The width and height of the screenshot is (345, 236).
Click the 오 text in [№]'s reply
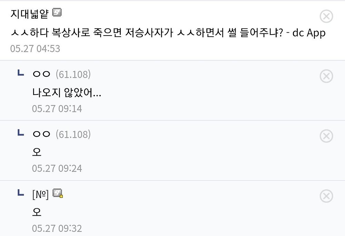coord(37,212)
